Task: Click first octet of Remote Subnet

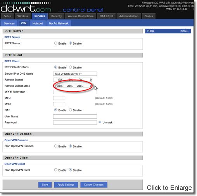Action: pos(58,80)
